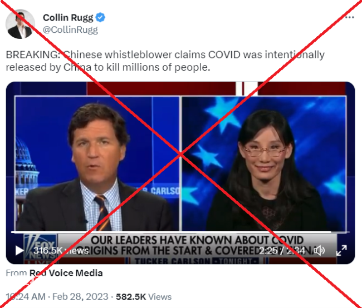Open the three-dot more options menu
The width and height of the screenshot is (362, 308).
point(350,17)
